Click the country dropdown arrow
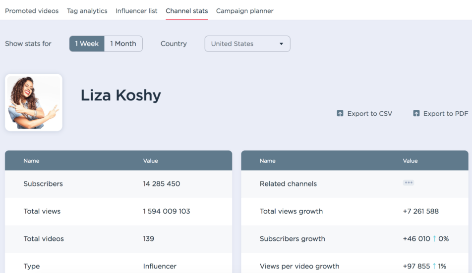 281,44
